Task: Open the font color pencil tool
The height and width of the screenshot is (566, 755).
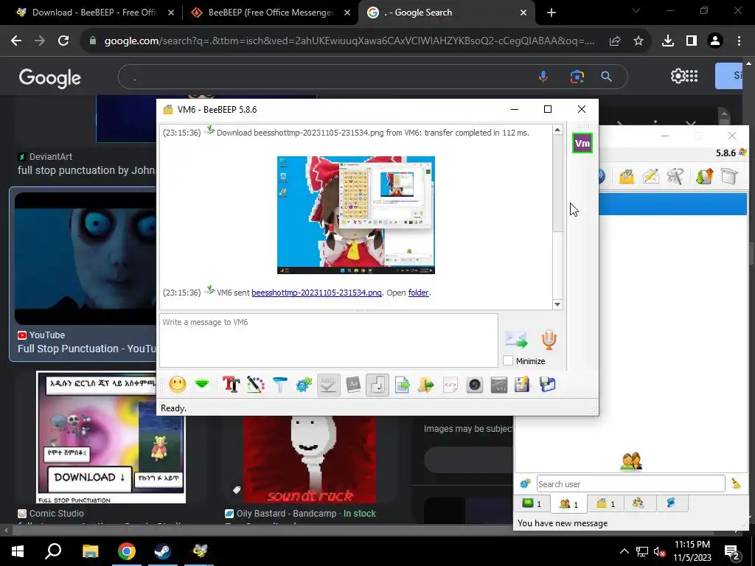Action: [x=256, y=385]
